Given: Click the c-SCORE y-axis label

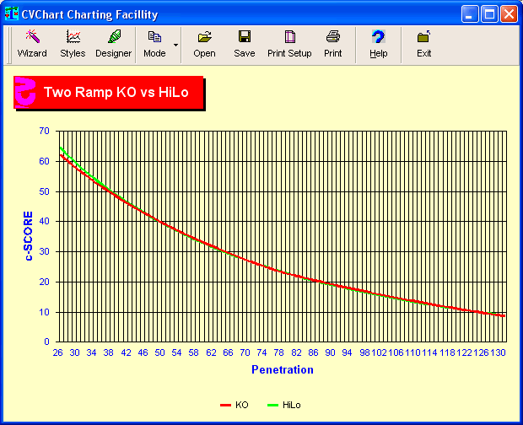Looking at the screenshot, I should [29, 236].
